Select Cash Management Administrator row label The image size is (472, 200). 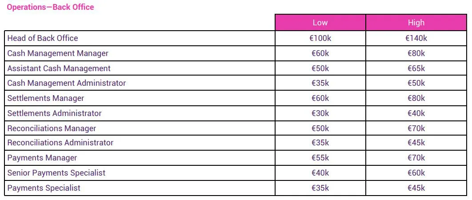pyautogui.click(x=67, y=83)
